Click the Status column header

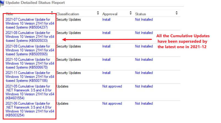pyautogui.click(x=140, y=14)
